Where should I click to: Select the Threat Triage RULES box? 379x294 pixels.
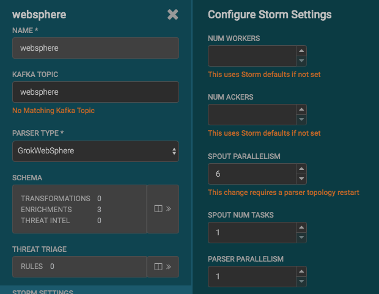79,266
